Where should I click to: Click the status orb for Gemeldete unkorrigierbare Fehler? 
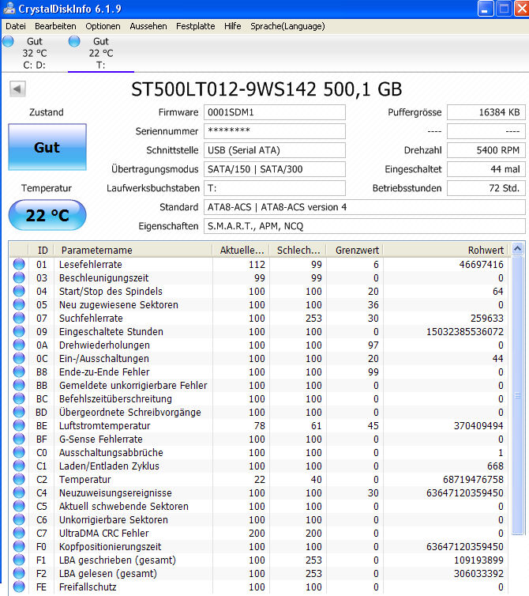pos(19,385)
